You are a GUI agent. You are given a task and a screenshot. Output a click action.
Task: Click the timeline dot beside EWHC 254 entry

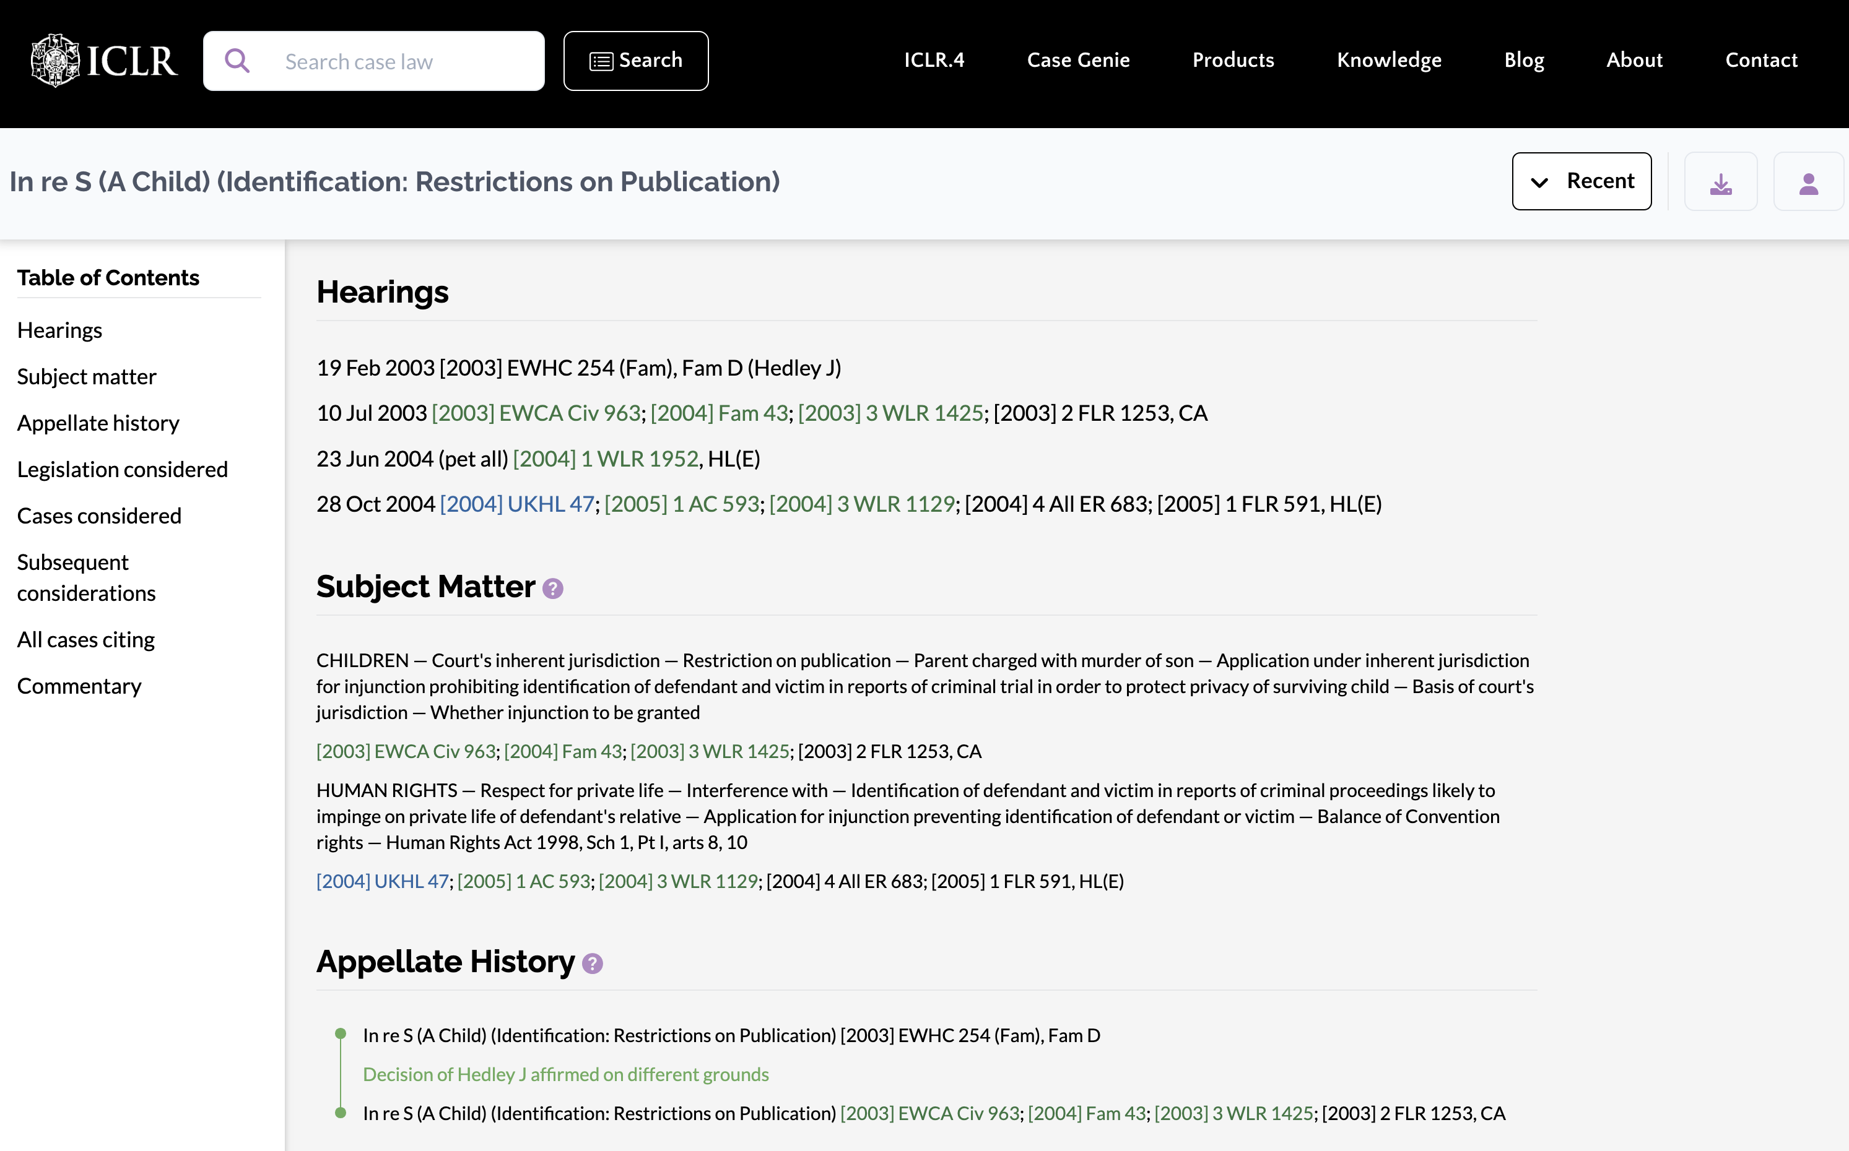click(x=341, y=1035)
